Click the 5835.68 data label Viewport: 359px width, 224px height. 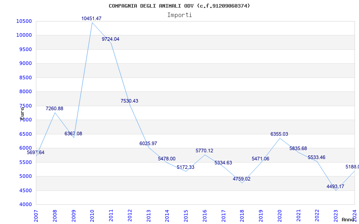298,148
